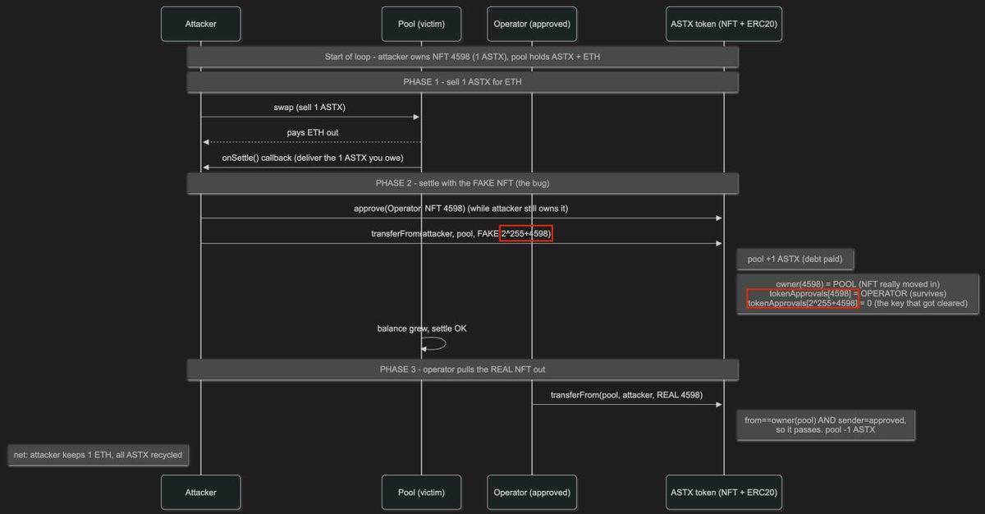Click the 'tokenApprovals[2^255+4598] = 0' note line

(x=858, y=304)
